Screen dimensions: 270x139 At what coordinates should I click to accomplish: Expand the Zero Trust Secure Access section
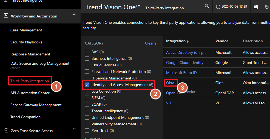pyautogui.click(x=74, y=129)
